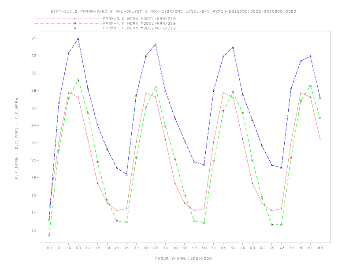The height and width of the screenshot is (270, 349).
Task: Click the vertical y-axis title F.F_MEAN | O.O_MEAN
Action: coord(17,139)
